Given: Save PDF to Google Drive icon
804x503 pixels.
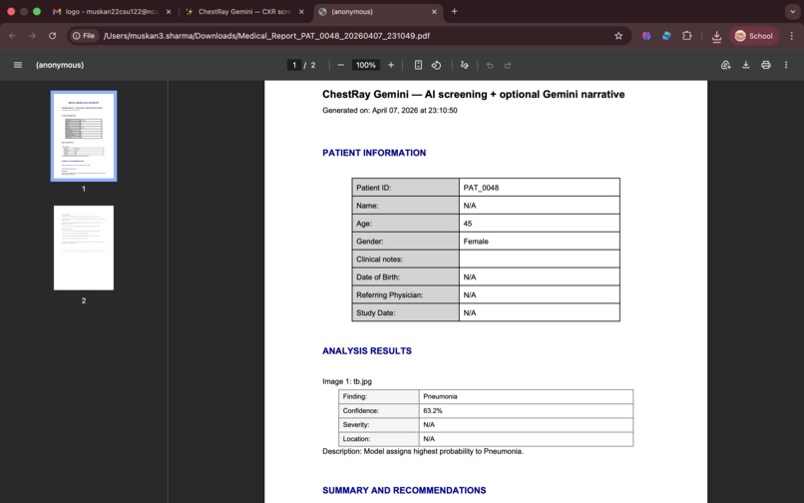Looking at the screenshot, I should pyautogui.click(x=725, y=65).
